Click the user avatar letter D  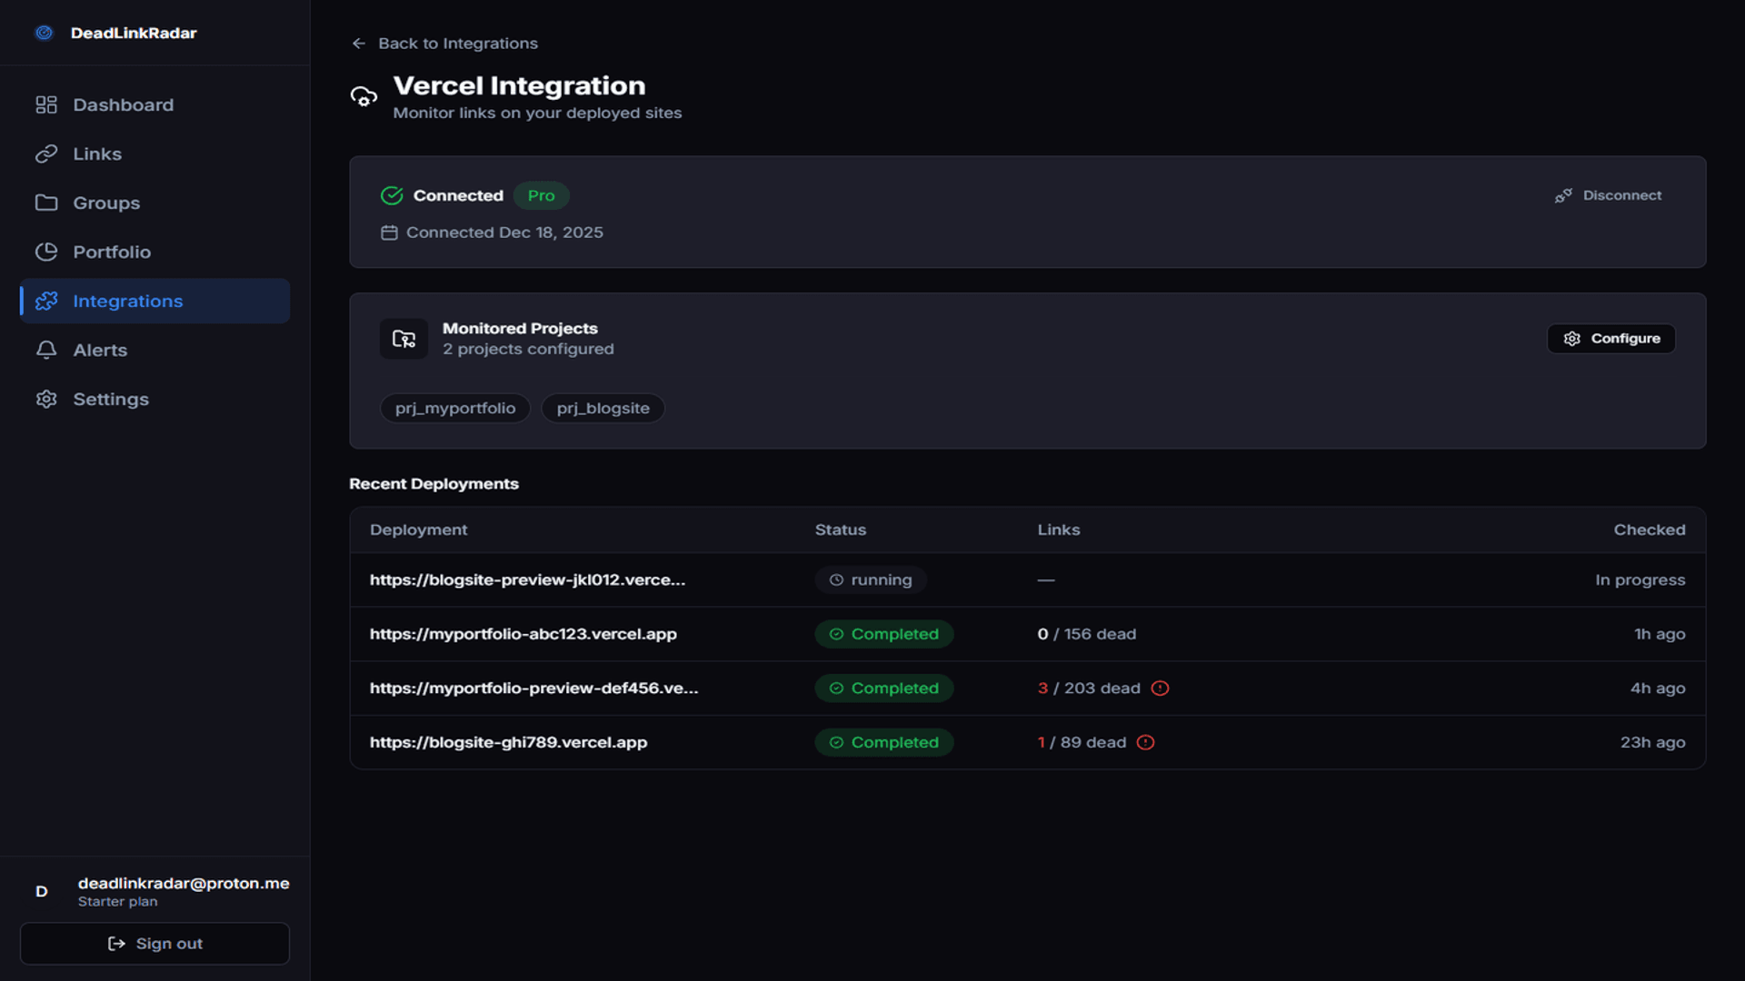click(41, 891)
